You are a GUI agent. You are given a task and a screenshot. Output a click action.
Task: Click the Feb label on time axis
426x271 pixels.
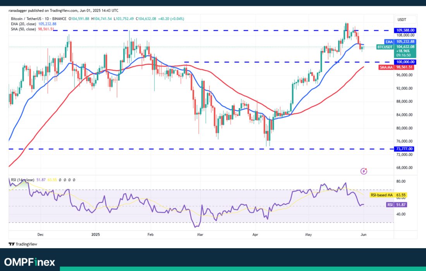pyautogui.click(x=151, y=235)
